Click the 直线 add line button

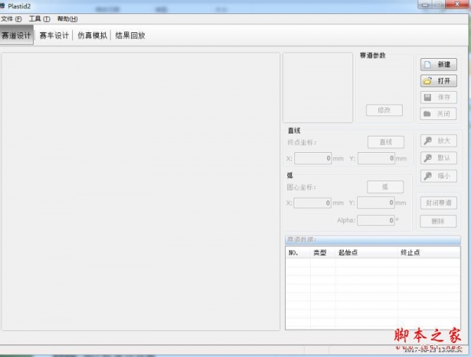[x=385, y=142]
